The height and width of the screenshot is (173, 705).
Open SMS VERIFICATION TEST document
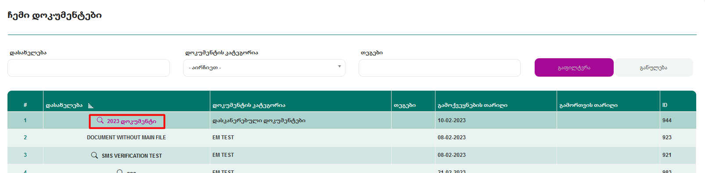(132, 156)
